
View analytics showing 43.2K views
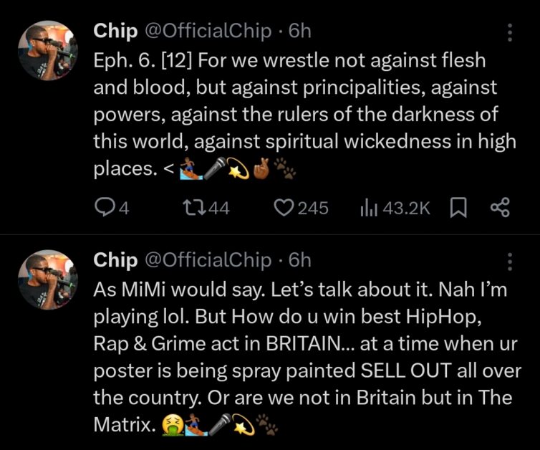tap(395, 208)
